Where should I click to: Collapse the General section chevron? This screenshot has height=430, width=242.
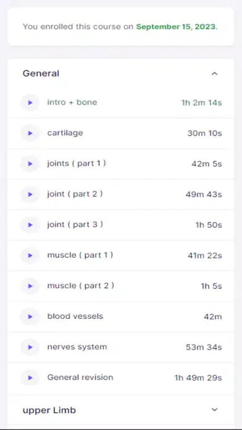coord(215,74)
